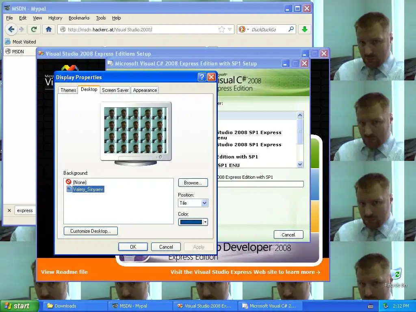
Task: Click the up arrow of the setup list scrollbar
Action: [300, 115]
